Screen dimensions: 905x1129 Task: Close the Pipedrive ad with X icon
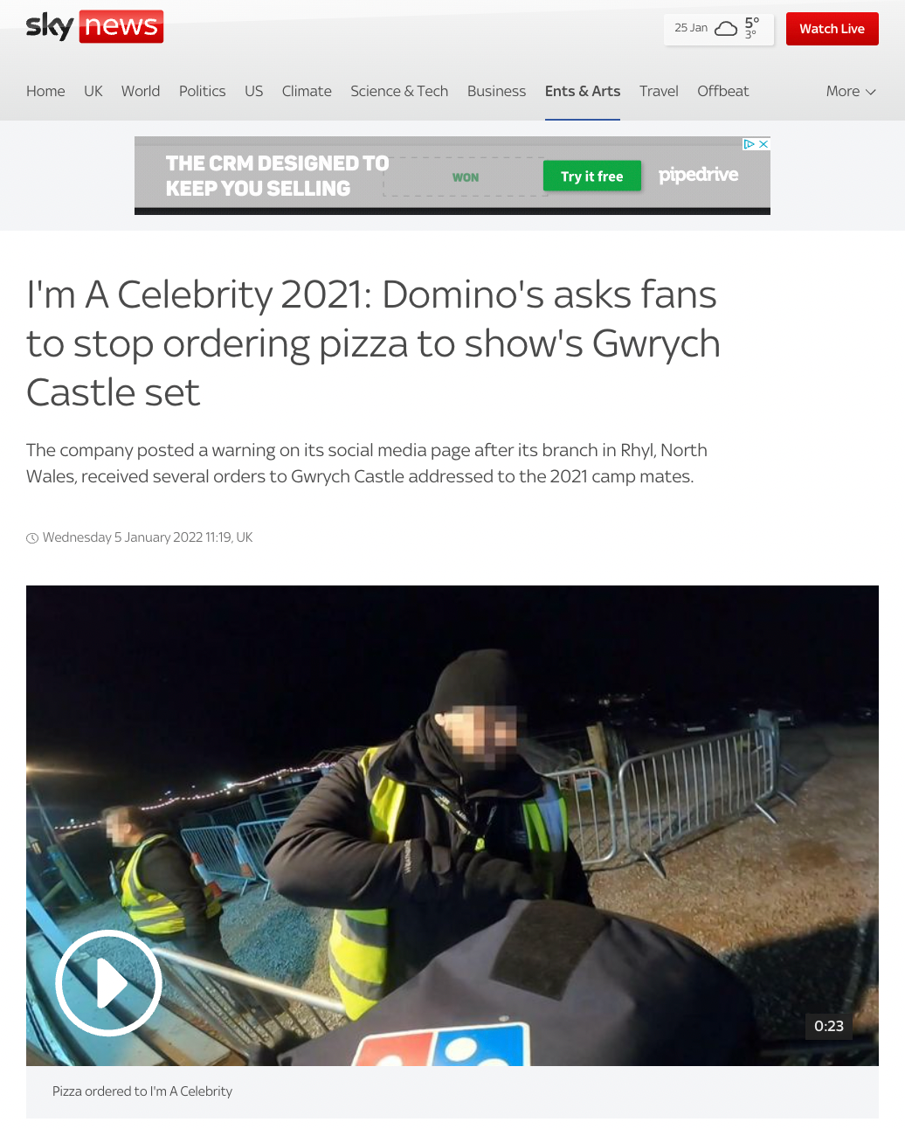[763, 144]
